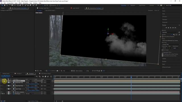Open the Spacebar shortcut dropdown
The width and height of the screenshot is (182, 102).
tap(170, 32)
